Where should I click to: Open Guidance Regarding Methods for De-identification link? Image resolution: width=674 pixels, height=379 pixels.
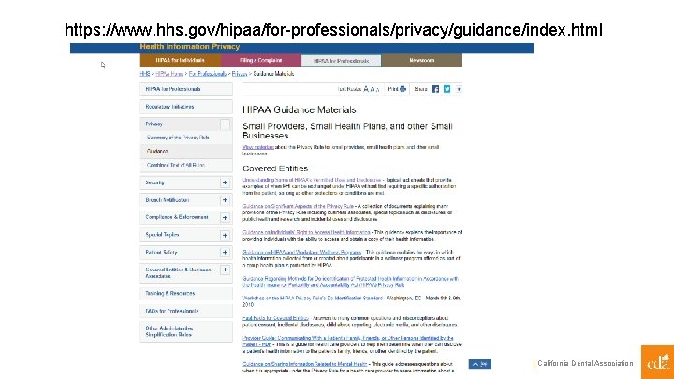350,282
